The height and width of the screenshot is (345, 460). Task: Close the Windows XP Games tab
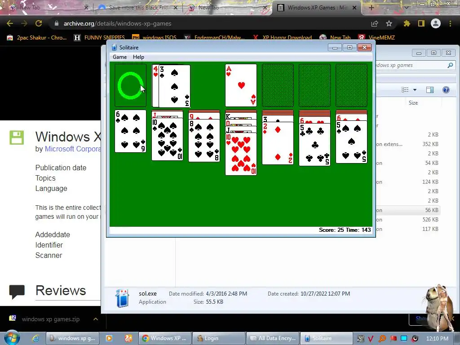354,8
